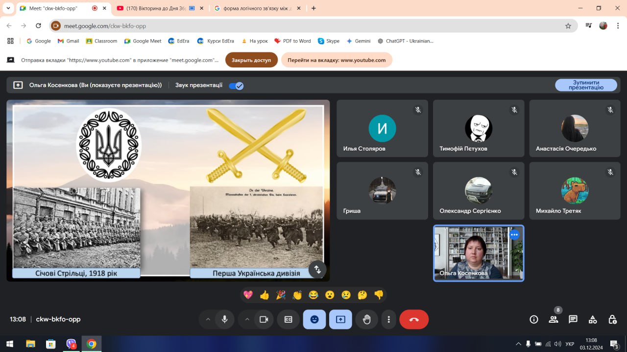
Task: Open the reactions emoji panel button
Action: point(314,319)
